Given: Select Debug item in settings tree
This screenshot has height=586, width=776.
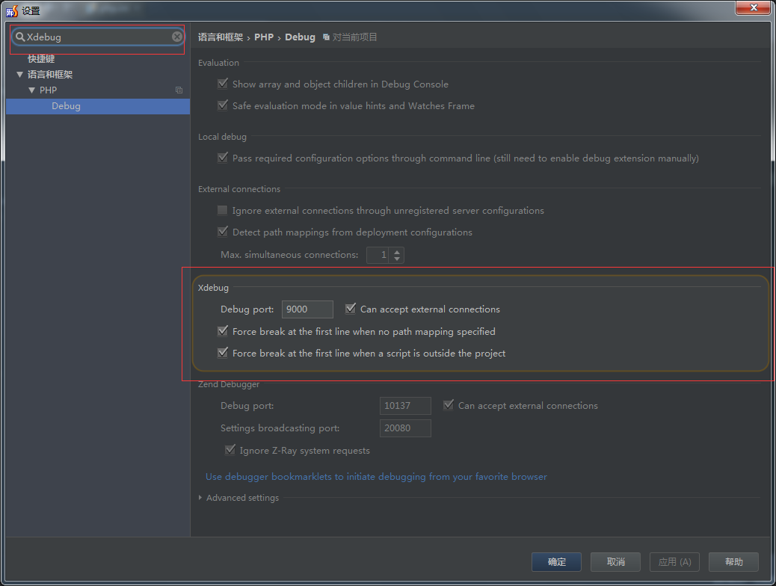Looking at the screenshot, I should coord(66,106).
